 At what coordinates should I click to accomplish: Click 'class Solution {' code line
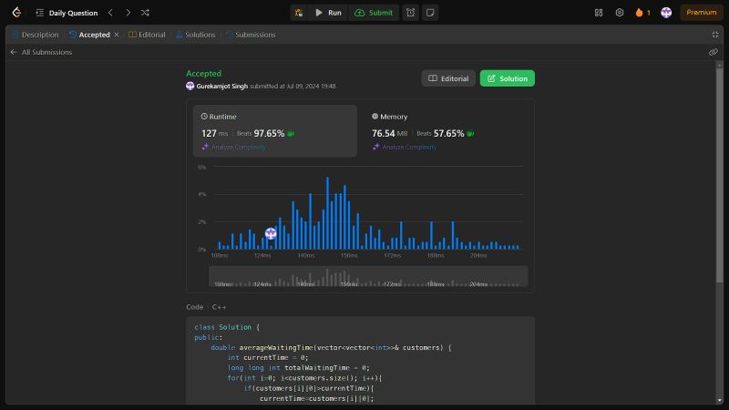(227, 327)
